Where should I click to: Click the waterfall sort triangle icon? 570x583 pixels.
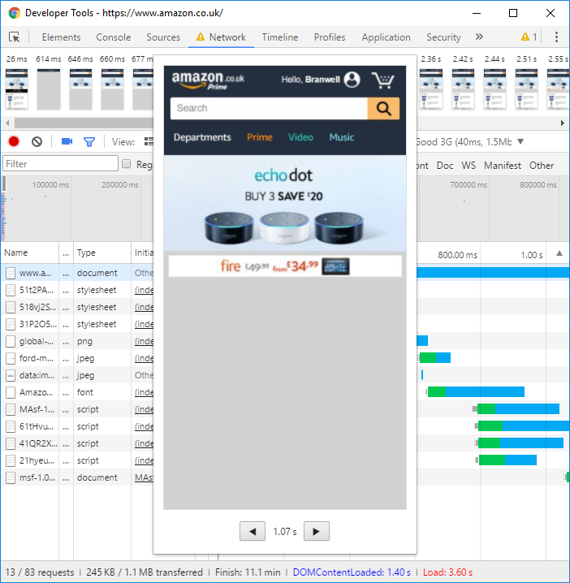click(x=559, y=253)
